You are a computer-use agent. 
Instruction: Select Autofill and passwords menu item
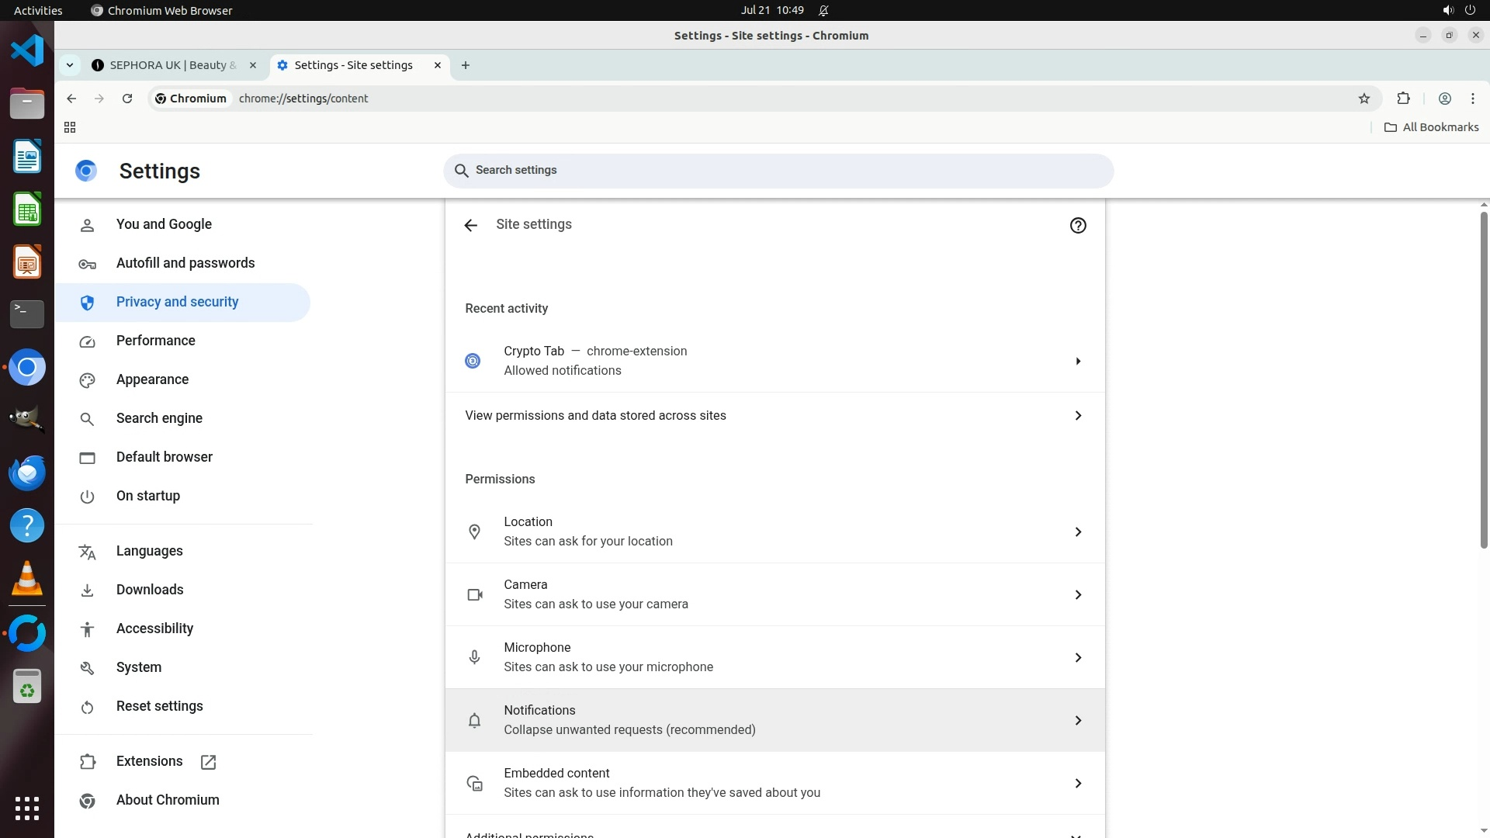click(185, 263)
